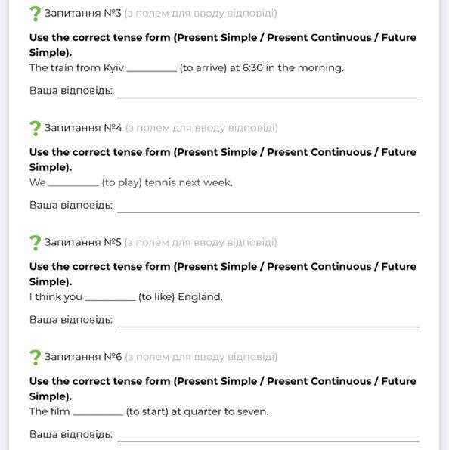
Task: Click the bold instruction text of question 5
Action: pyautogui.click(x=223, y=274)
